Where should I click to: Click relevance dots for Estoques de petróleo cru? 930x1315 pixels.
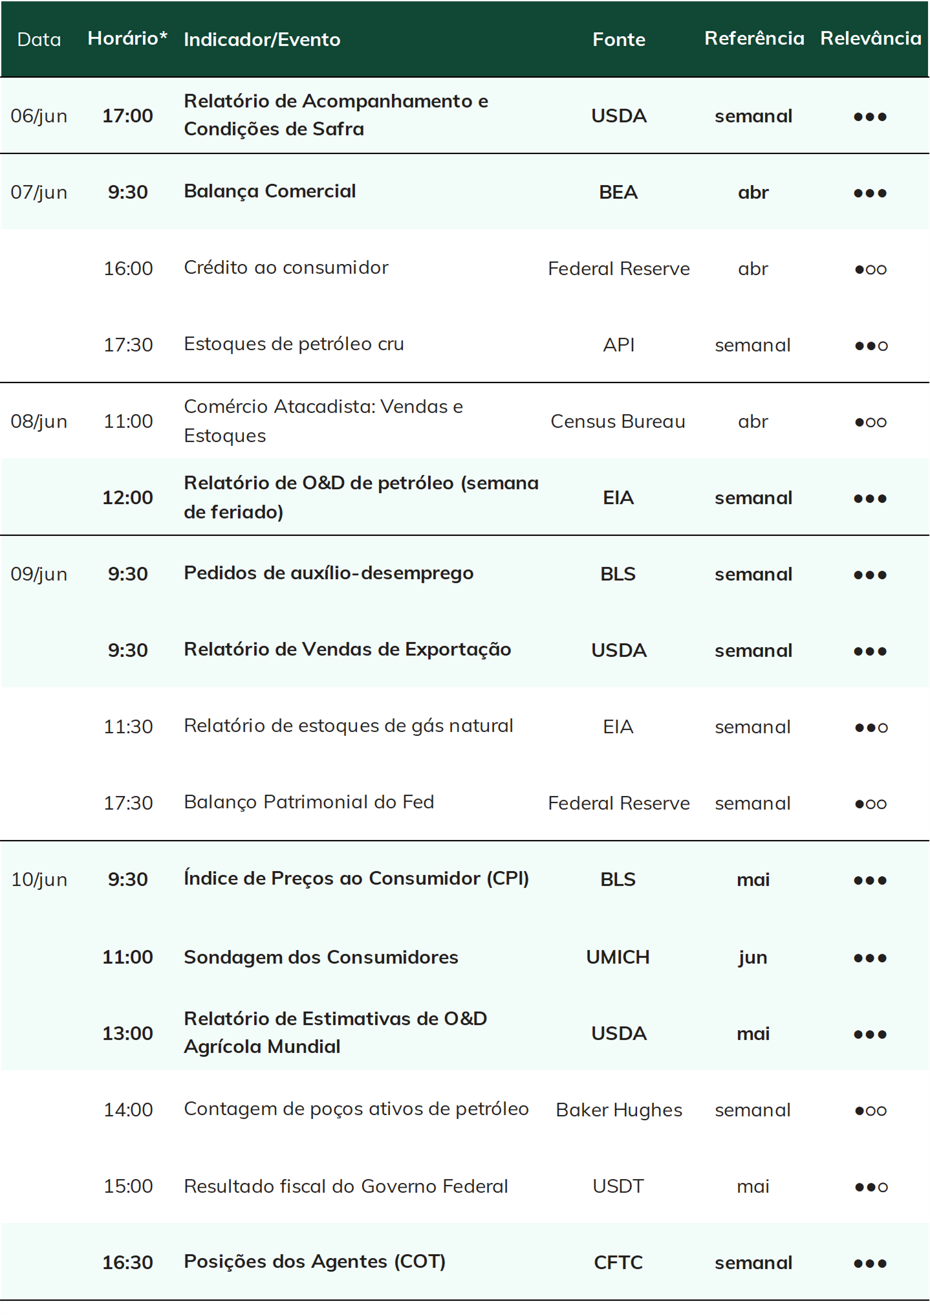tap(871, 346)
